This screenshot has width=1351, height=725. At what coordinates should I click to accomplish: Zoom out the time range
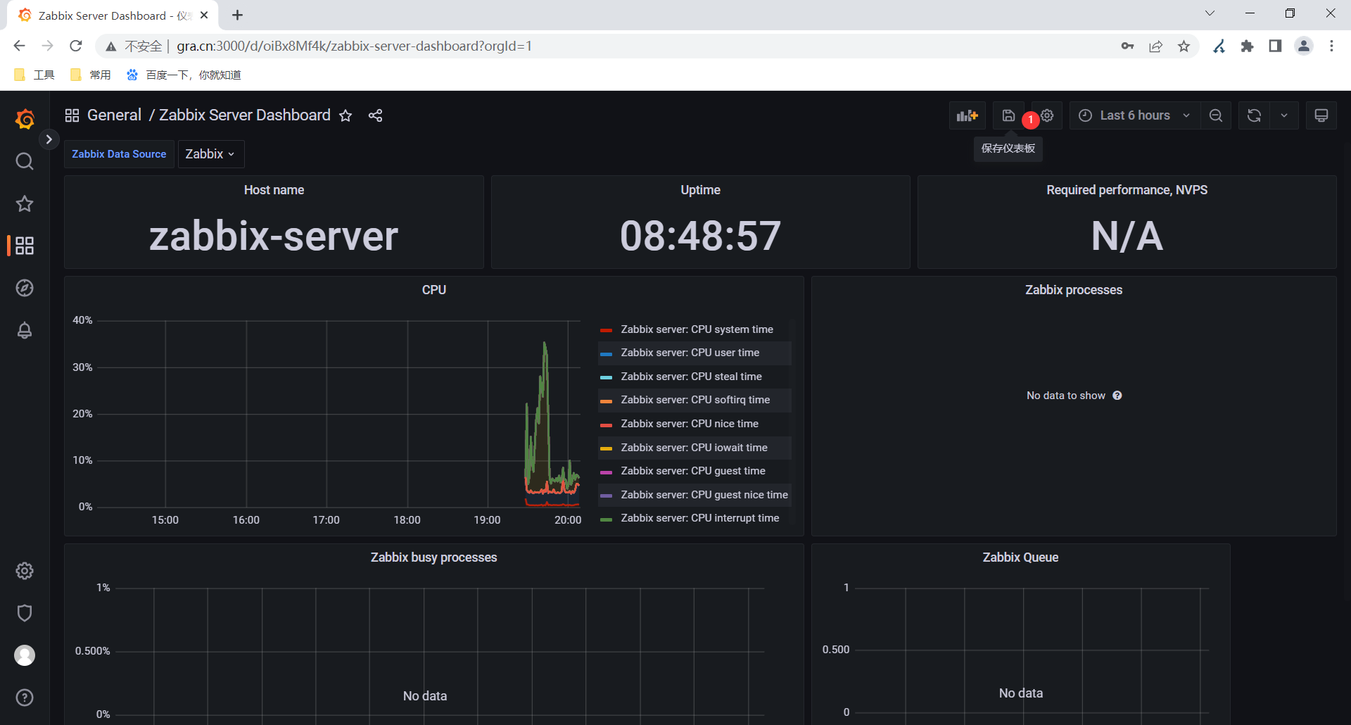(x=1216, y=115)
